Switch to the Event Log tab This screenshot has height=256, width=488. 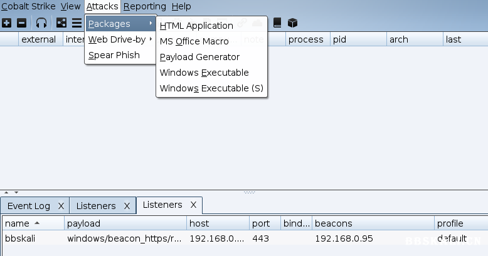pos(29,206)
